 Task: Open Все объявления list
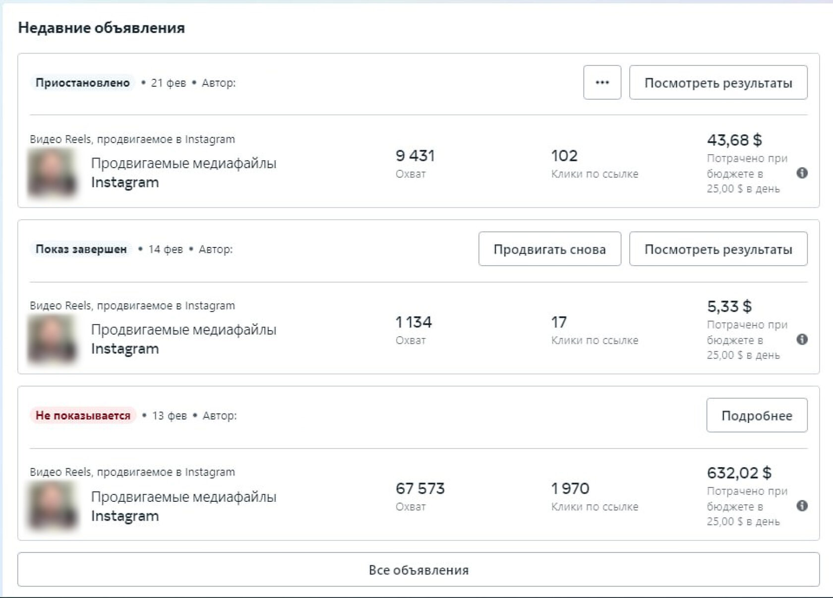pos(418,570)
